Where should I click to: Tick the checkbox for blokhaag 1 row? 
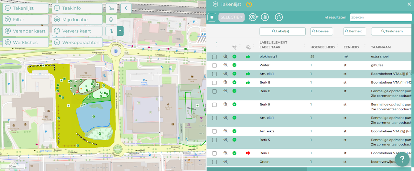214,57
